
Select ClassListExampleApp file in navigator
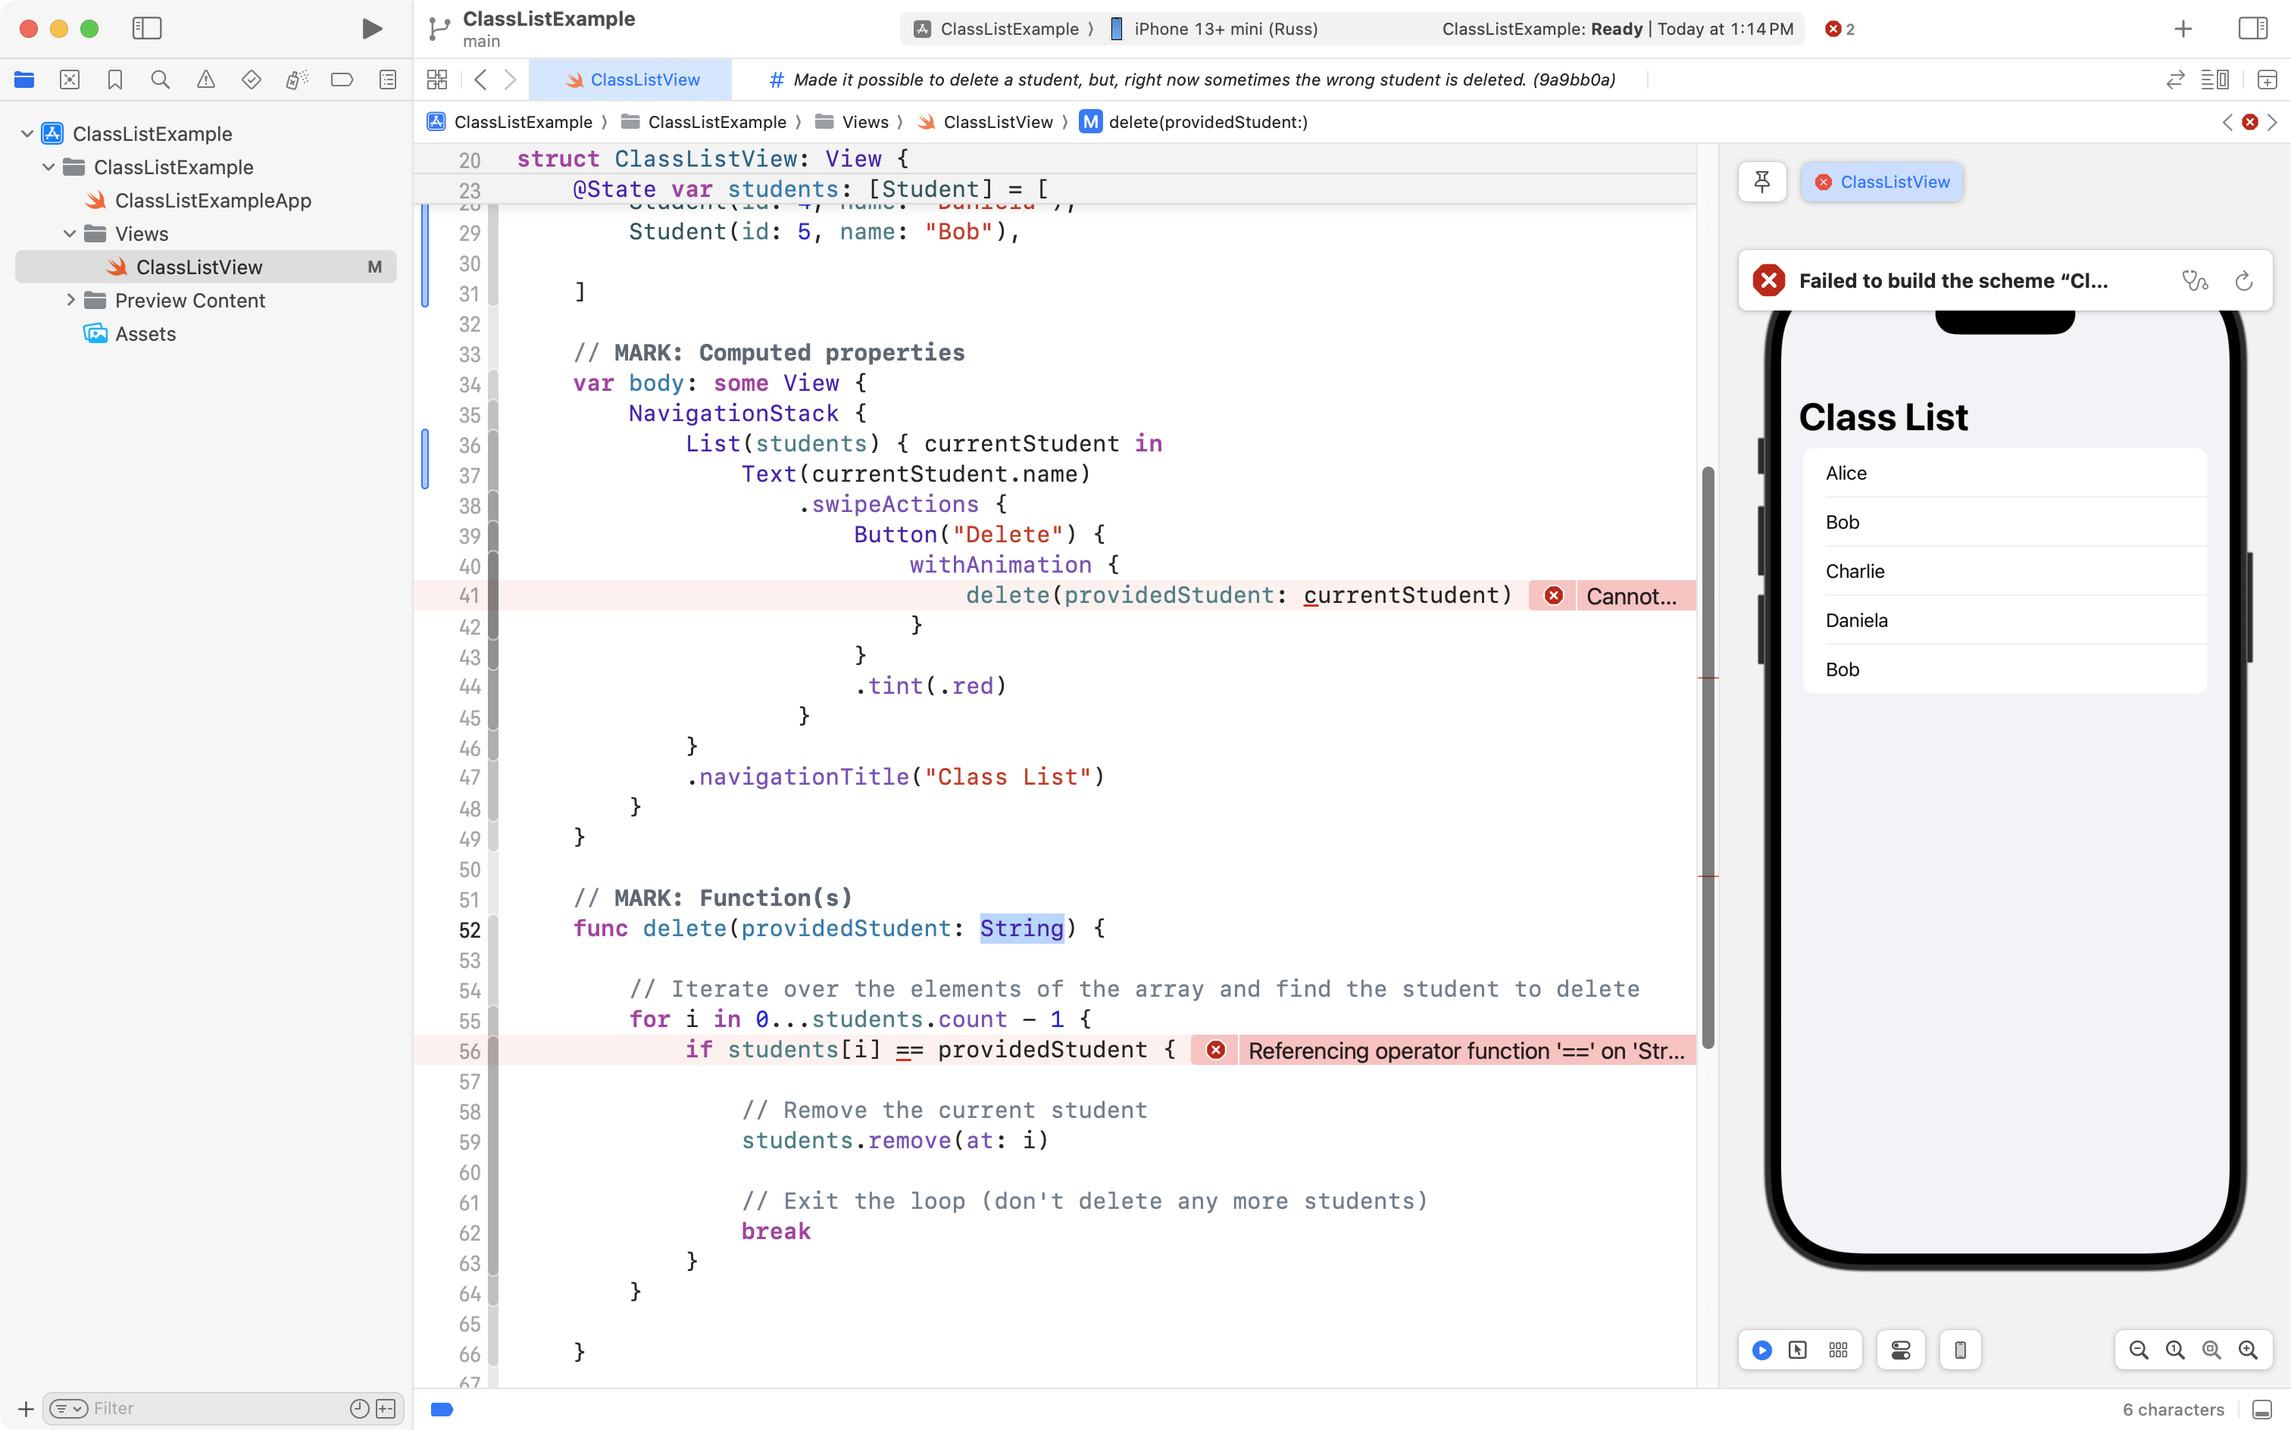pos(212,201)
